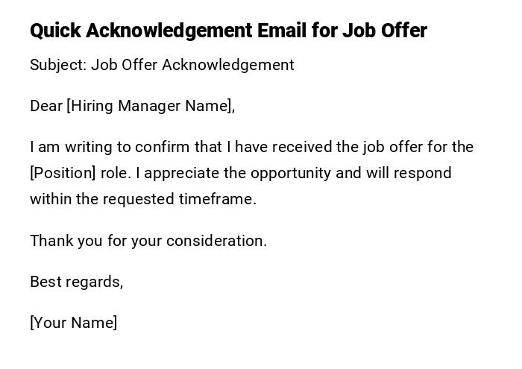Select the [Hiring Manager Name] placeholder
This screenshot has width=522, height=369.
pyautogui.click(x=151, y=106)
